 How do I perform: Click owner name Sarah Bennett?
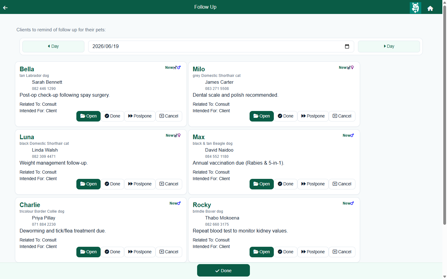47,82
